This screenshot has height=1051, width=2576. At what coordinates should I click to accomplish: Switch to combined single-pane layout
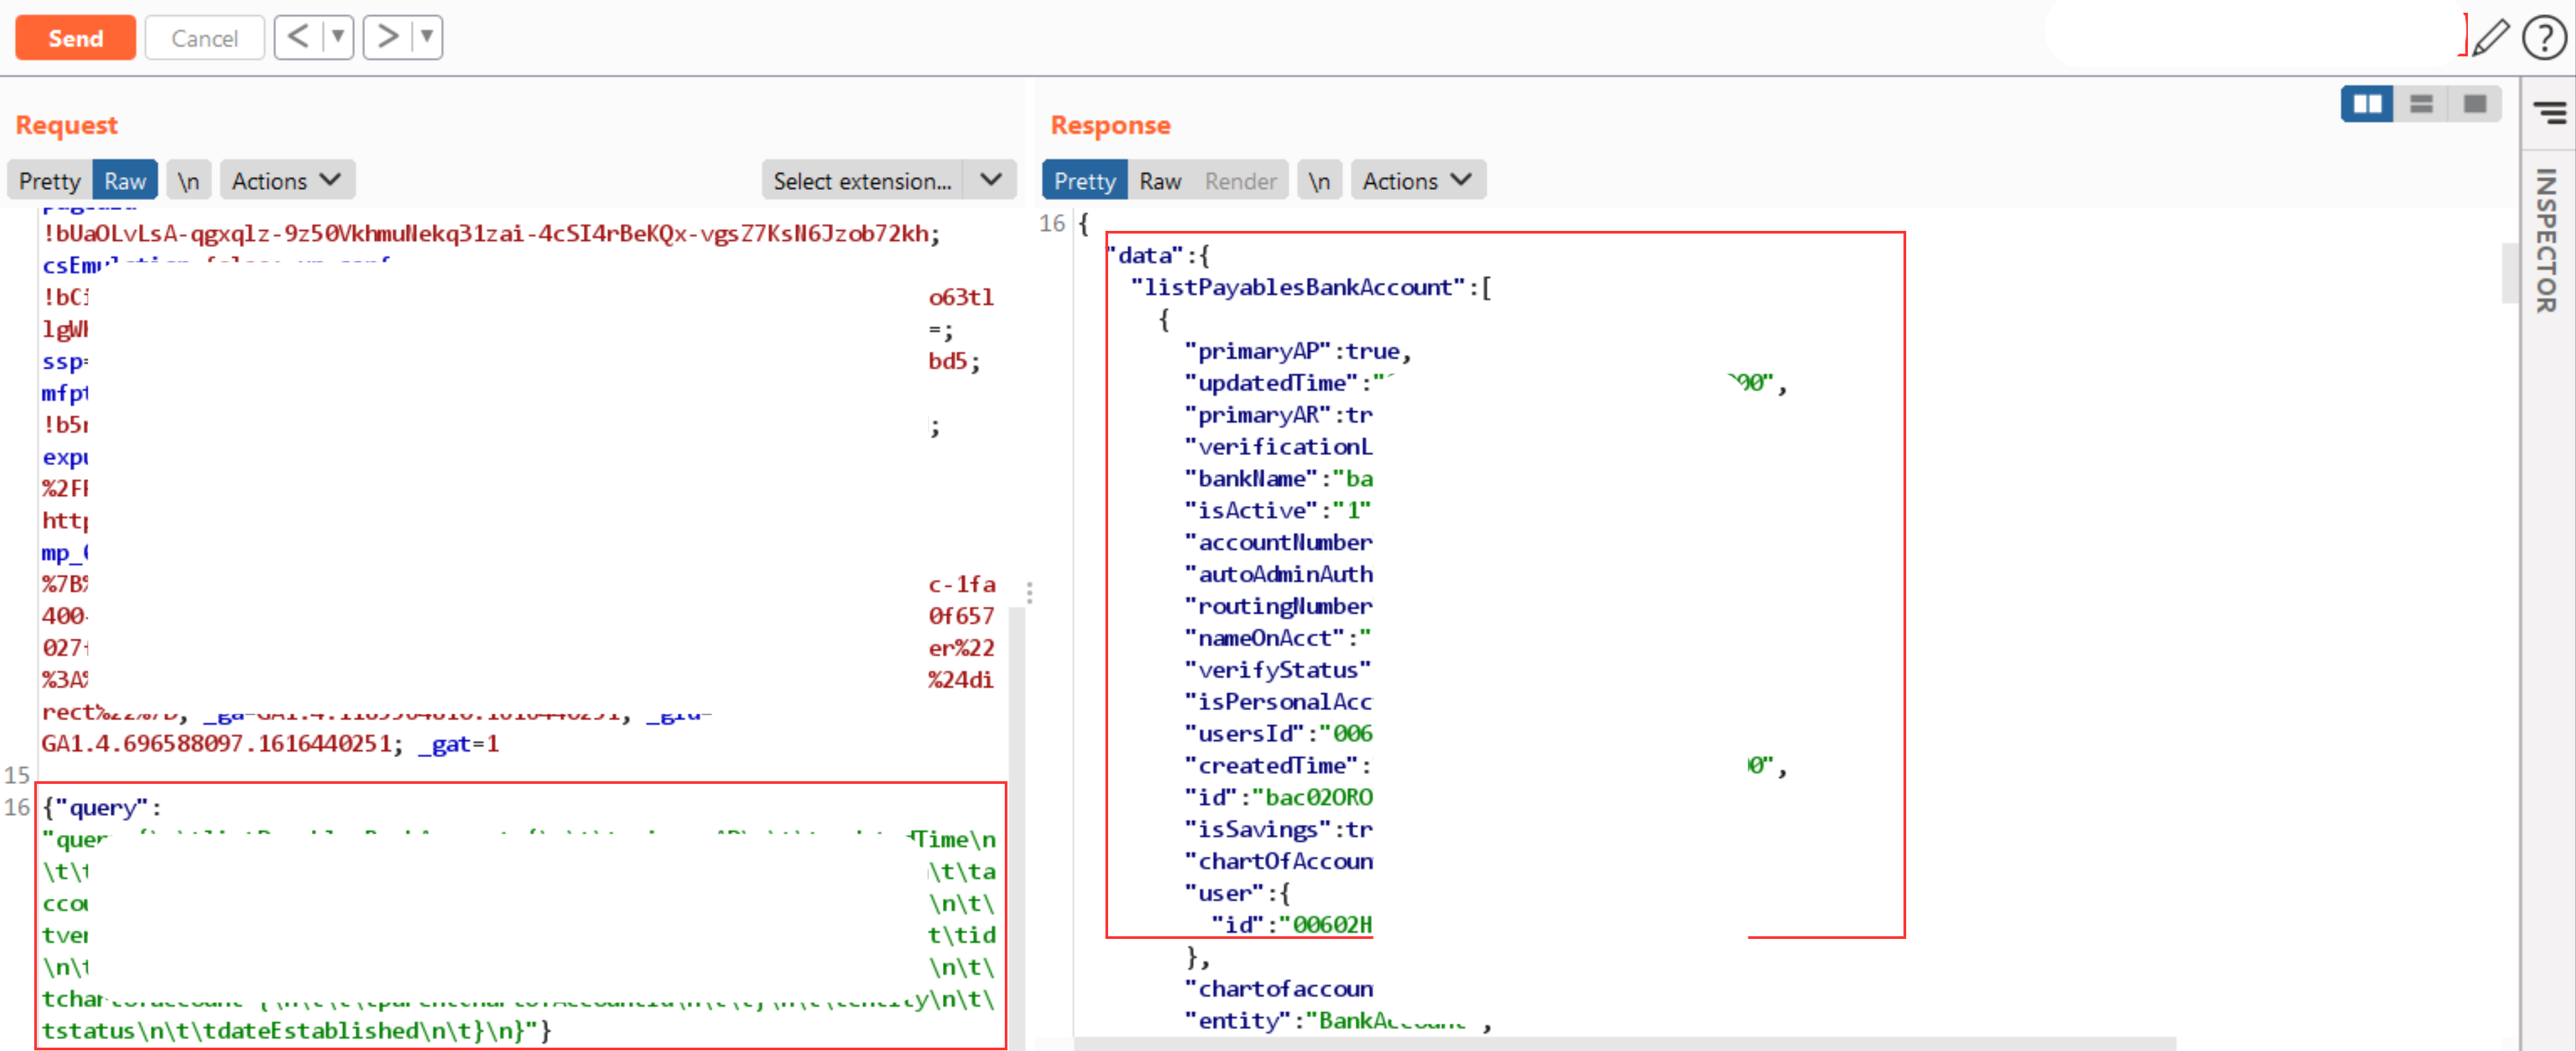[2475, 104]
